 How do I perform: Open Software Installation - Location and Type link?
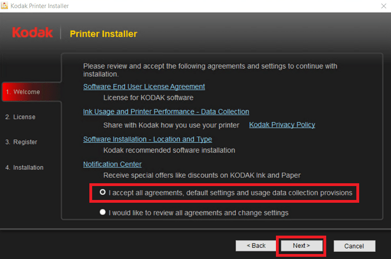point(147,139)
